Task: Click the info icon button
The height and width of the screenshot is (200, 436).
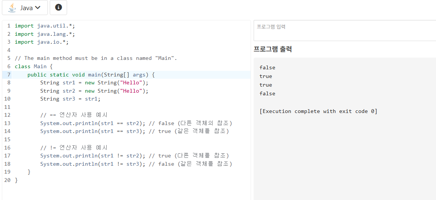Action: (58, 8)
